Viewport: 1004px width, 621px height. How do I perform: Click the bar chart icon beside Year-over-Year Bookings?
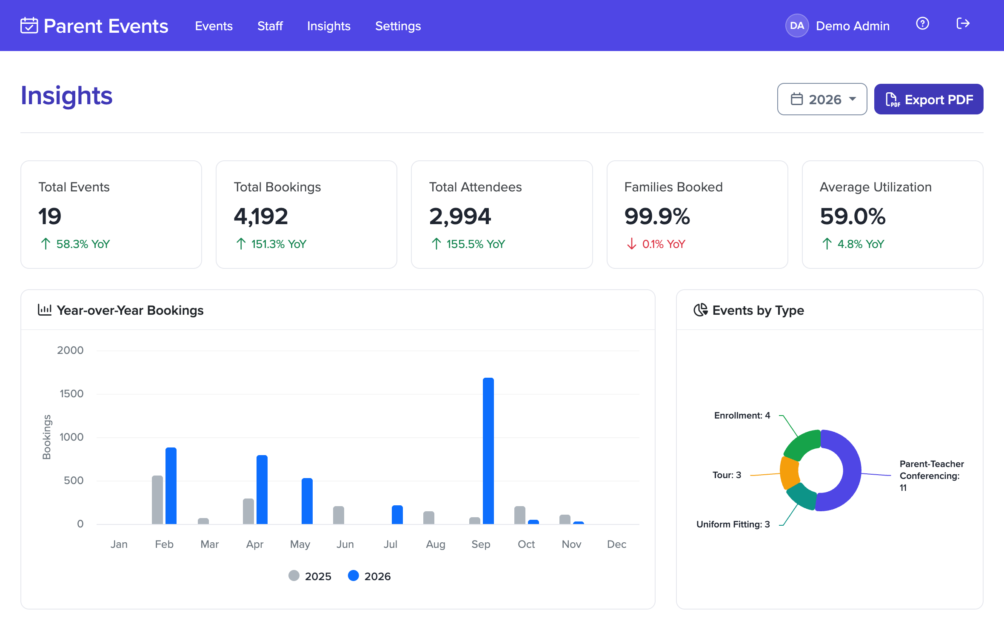tap(45, 310)
